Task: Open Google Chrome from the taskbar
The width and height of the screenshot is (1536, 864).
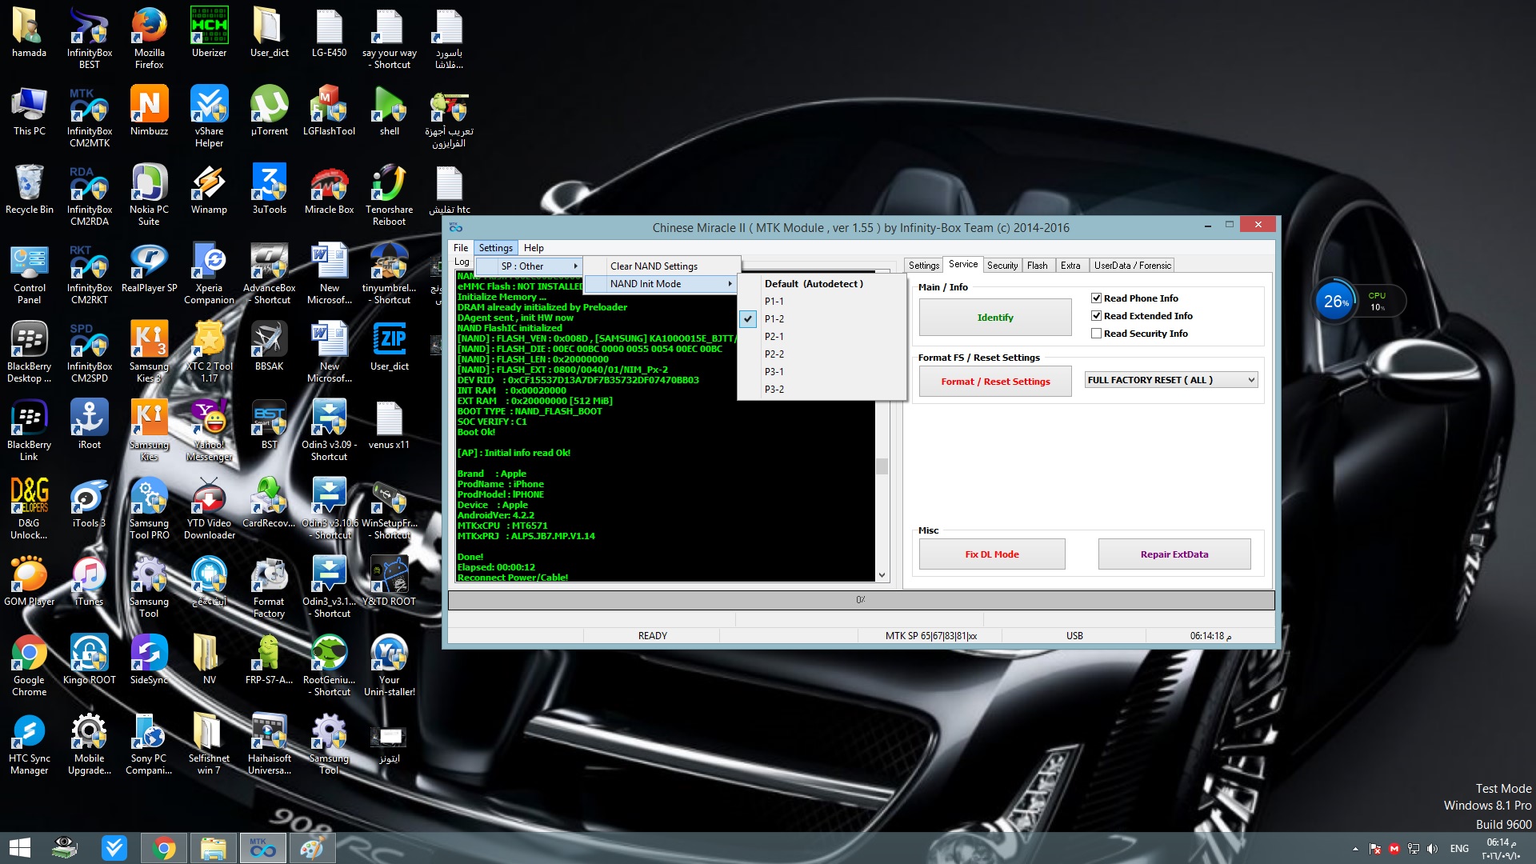Action: [164, 848]
